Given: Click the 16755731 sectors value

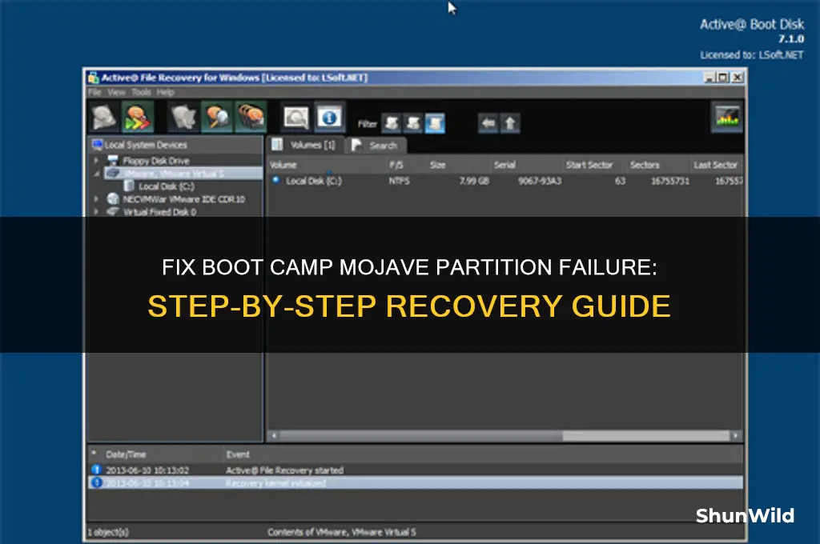Looking at the screenshot, I should [x=670, y=181].
